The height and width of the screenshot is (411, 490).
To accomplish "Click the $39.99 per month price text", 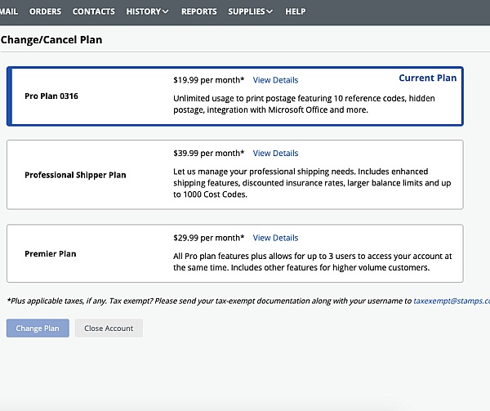I will pos(208,154).
